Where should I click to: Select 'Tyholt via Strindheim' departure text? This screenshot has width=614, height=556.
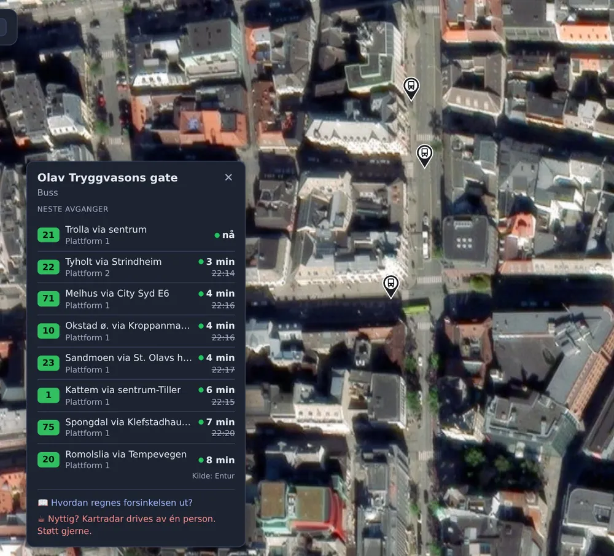click(113, 262)
